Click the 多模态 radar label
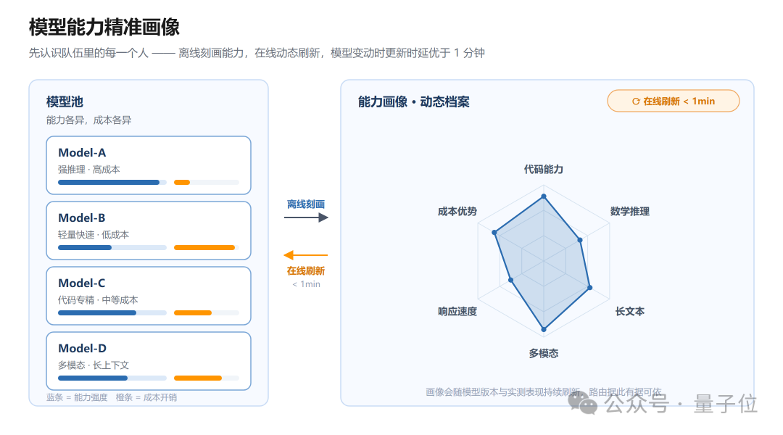The width and height of the screenshot is (783, 435). pos(543,354)
